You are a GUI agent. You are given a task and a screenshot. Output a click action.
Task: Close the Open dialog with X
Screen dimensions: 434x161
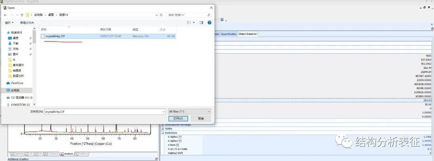[x=211, y=8]
